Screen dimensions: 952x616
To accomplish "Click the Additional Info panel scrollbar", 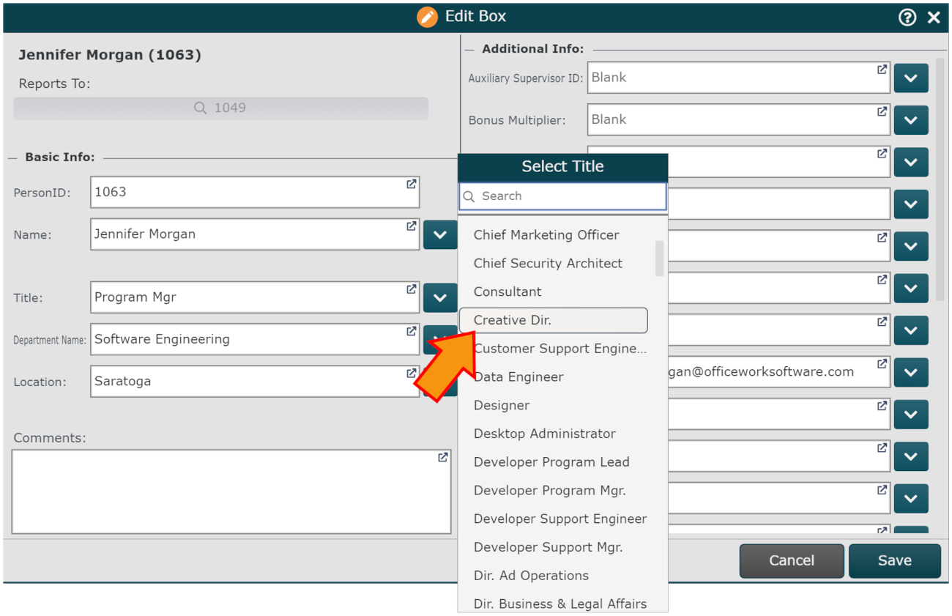I will [x=941, y=179].
